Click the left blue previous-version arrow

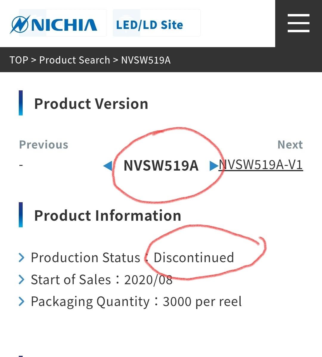click(x=108, y=166)
